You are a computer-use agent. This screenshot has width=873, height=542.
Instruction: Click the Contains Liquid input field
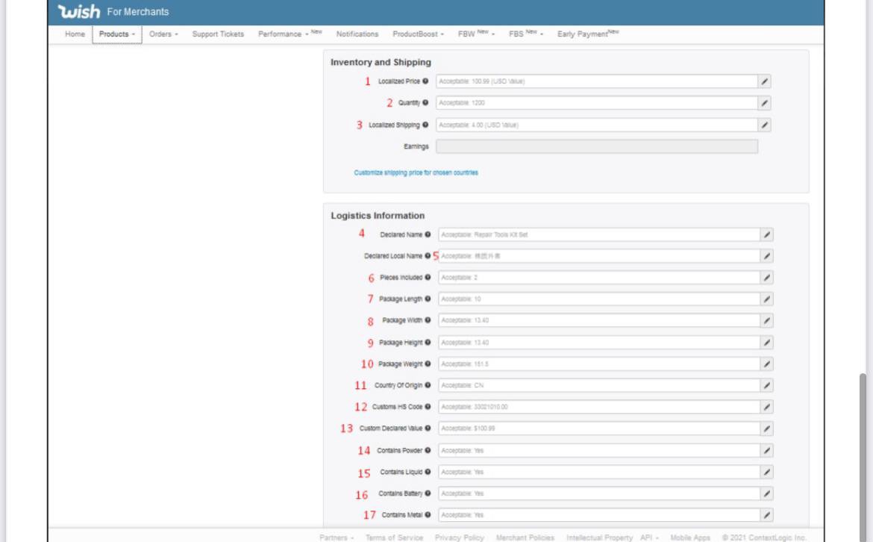pos(599,472)
